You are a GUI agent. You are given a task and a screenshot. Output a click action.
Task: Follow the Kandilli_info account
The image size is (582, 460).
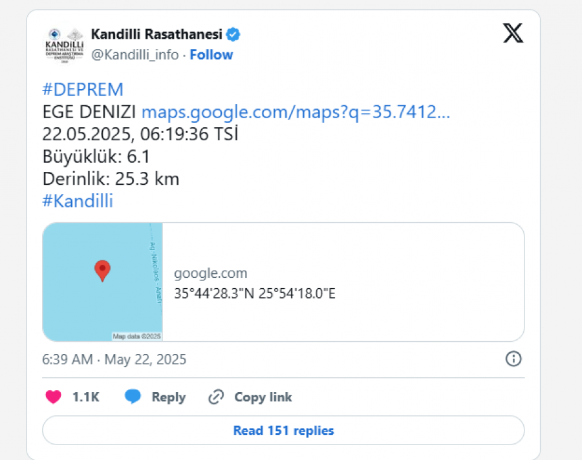pyautogui.click(x=211, y=54)
